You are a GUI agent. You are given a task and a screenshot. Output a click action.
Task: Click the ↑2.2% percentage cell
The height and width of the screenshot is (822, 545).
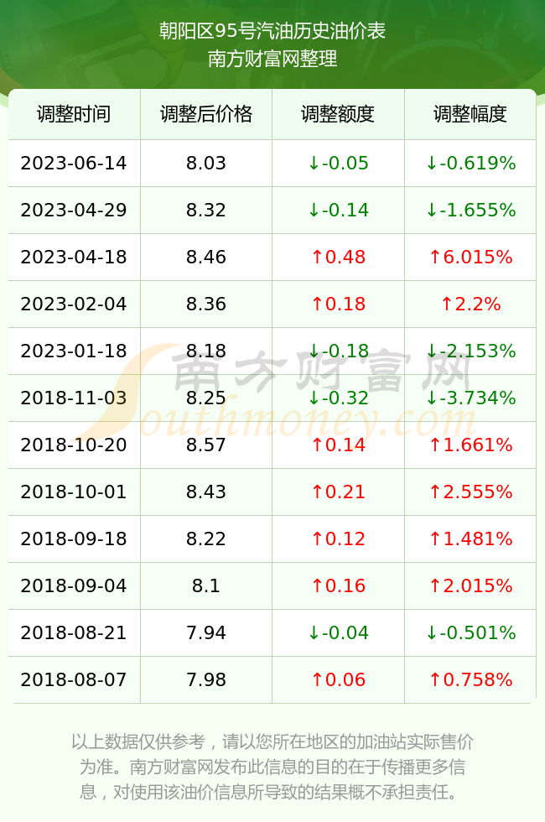coord(470,304)
